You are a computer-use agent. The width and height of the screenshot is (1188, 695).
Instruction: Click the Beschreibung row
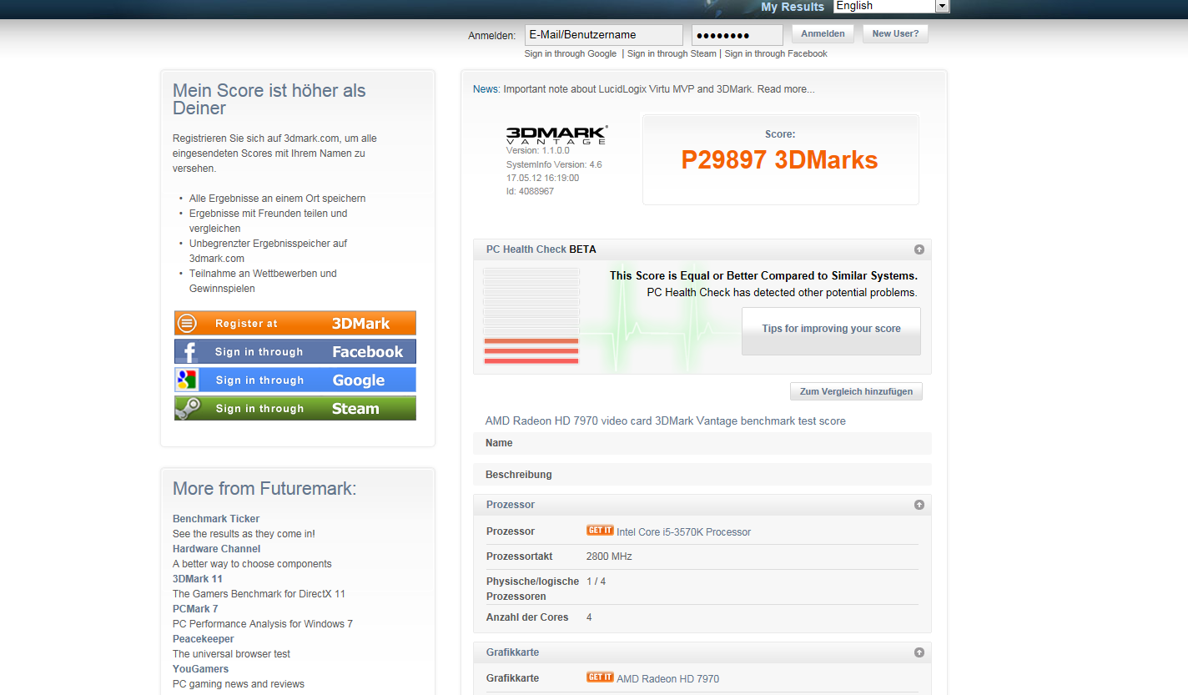pos(702,475)
